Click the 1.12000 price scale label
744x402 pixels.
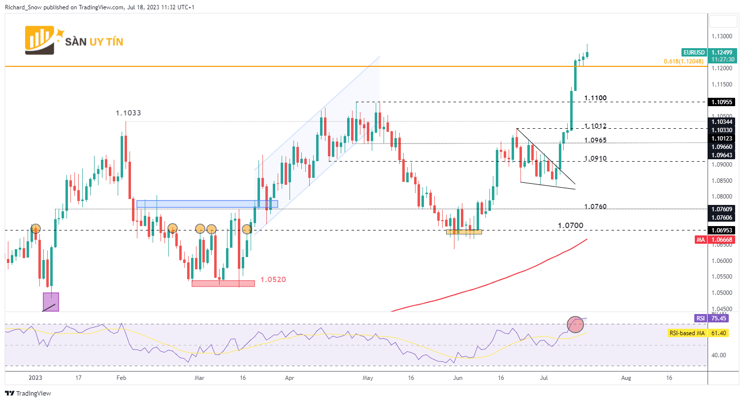pyautogui.click(x=721, y=68)
